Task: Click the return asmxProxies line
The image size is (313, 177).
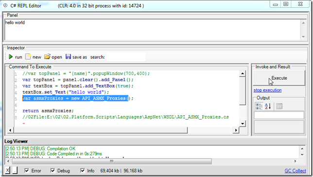Action: point(48,111)
